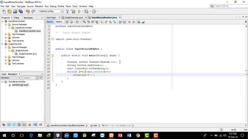The width and height of the screenshot is (248, 139).
Task: Switch to the Services tab
Action: click(x=28, y=18)
